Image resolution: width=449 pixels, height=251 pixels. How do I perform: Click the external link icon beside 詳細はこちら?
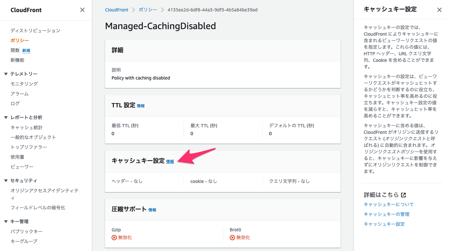tap(403, 194)
